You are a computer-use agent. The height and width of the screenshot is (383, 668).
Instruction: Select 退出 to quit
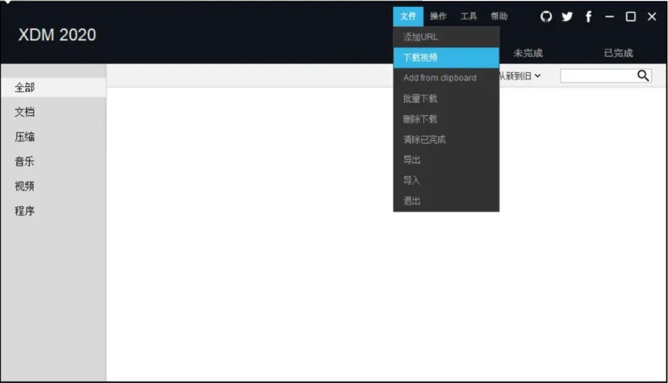446,200
